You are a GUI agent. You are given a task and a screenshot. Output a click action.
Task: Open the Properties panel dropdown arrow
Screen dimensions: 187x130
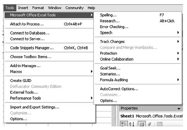click(x=179, y=109)
